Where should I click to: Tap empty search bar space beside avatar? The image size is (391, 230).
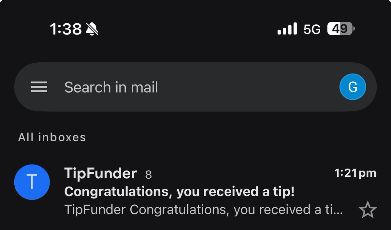pos(248,87)
